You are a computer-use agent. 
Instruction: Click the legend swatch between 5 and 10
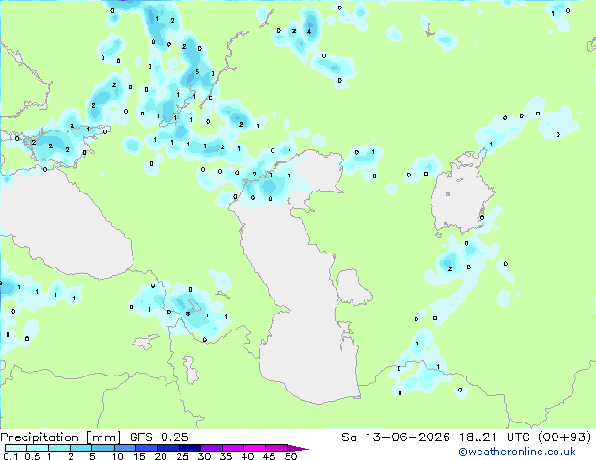click(103, 448)
